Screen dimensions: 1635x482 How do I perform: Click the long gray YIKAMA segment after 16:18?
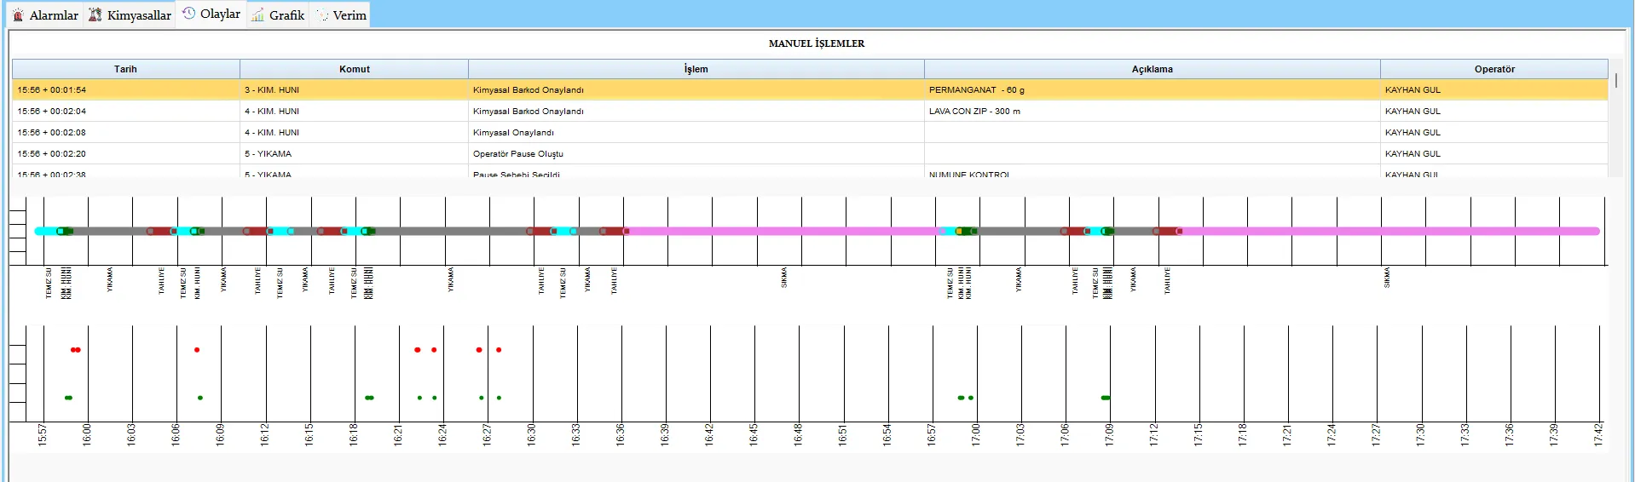[450, 231]
